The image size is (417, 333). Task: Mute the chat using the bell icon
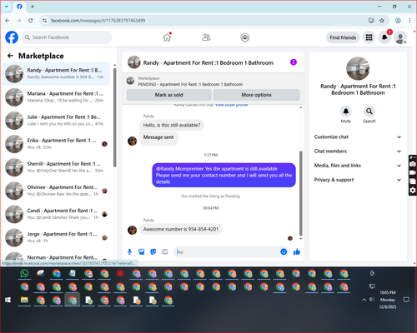[x=345, y=112]
